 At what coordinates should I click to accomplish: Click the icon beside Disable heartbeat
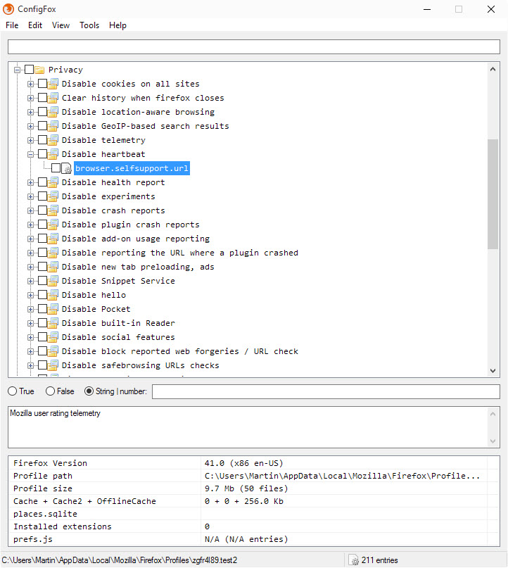[x=53, y=154]
